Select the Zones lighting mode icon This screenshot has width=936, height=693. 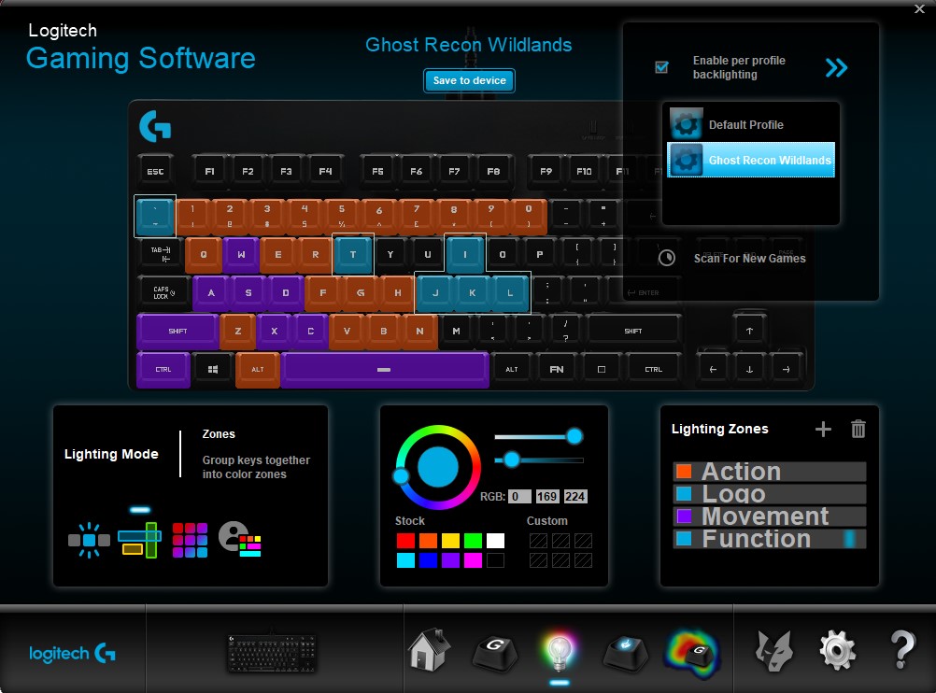(x=140, y=540)
